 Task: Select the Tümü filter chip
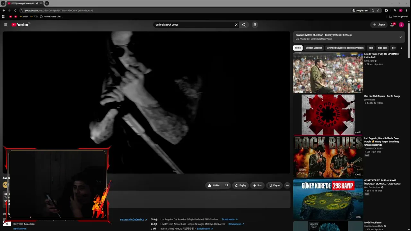[298, 48]
